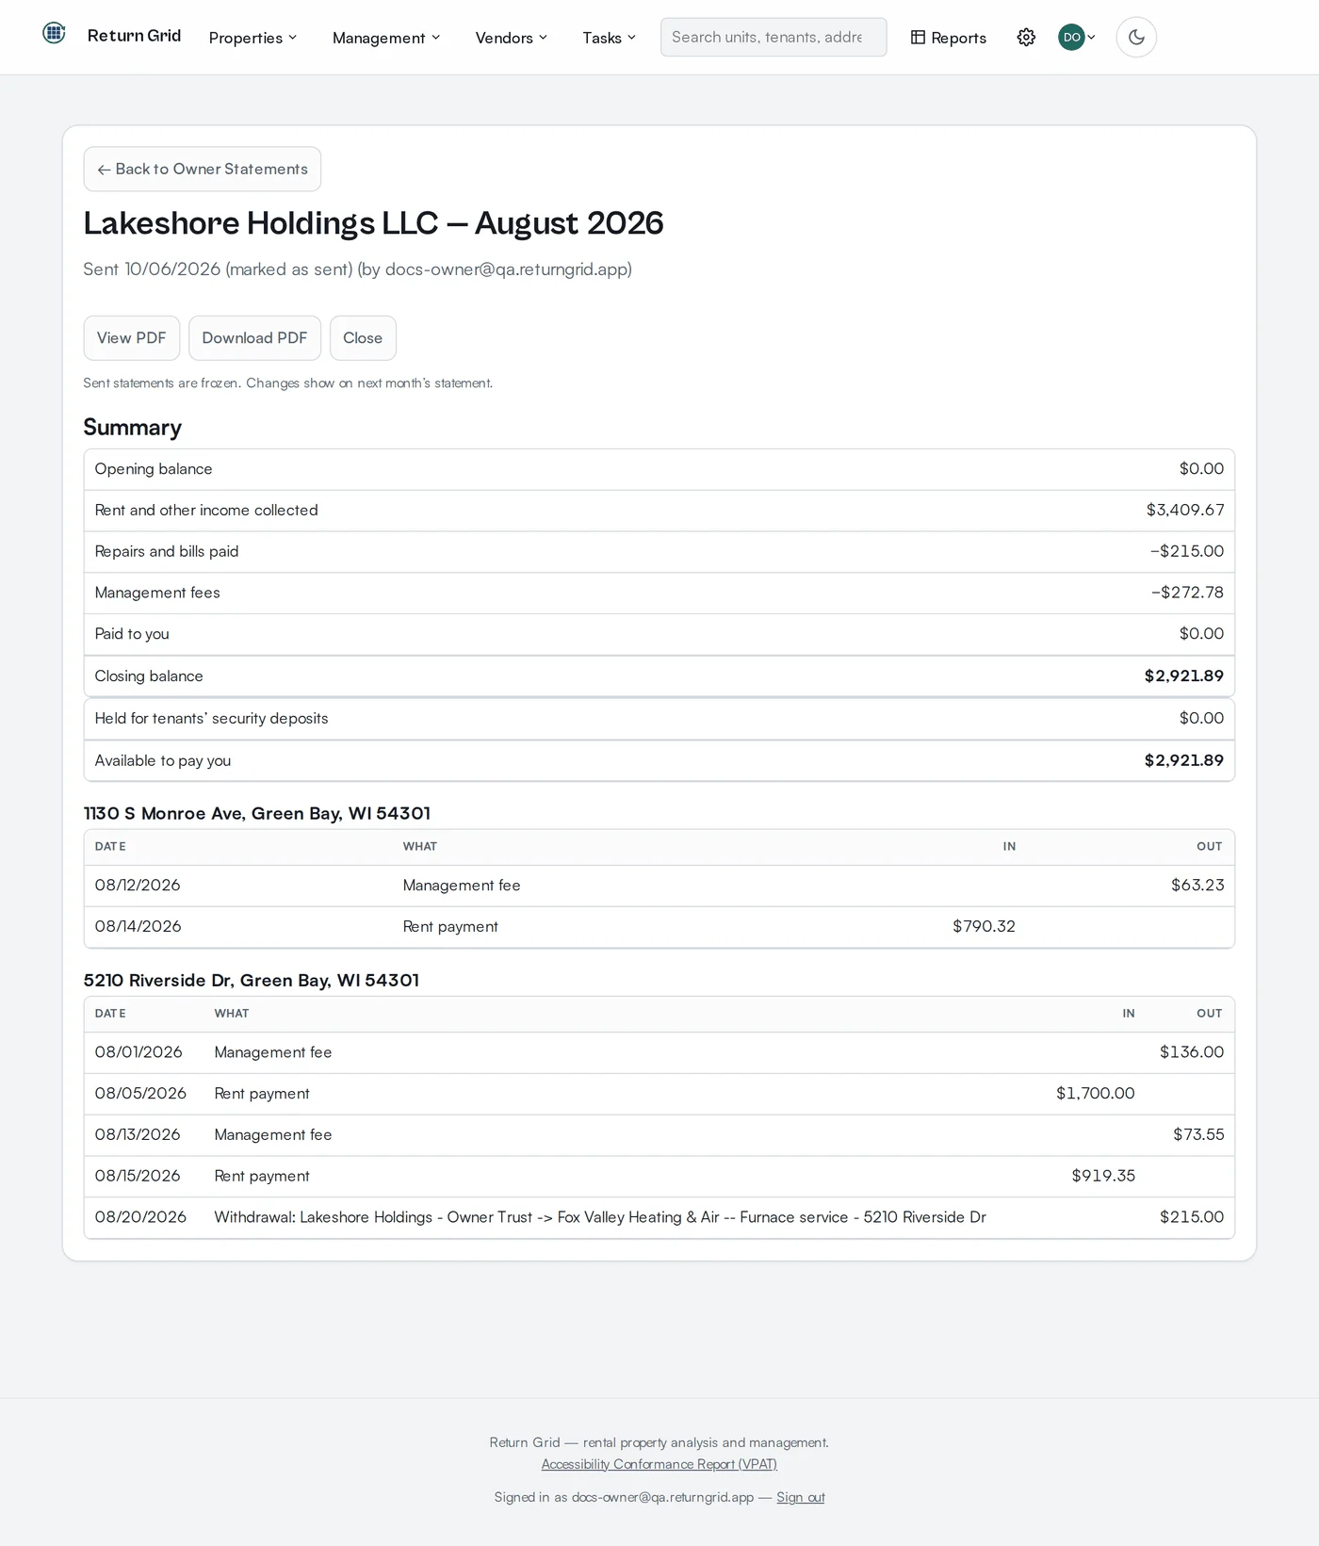Click the View PDF button

tap(132, 338)
